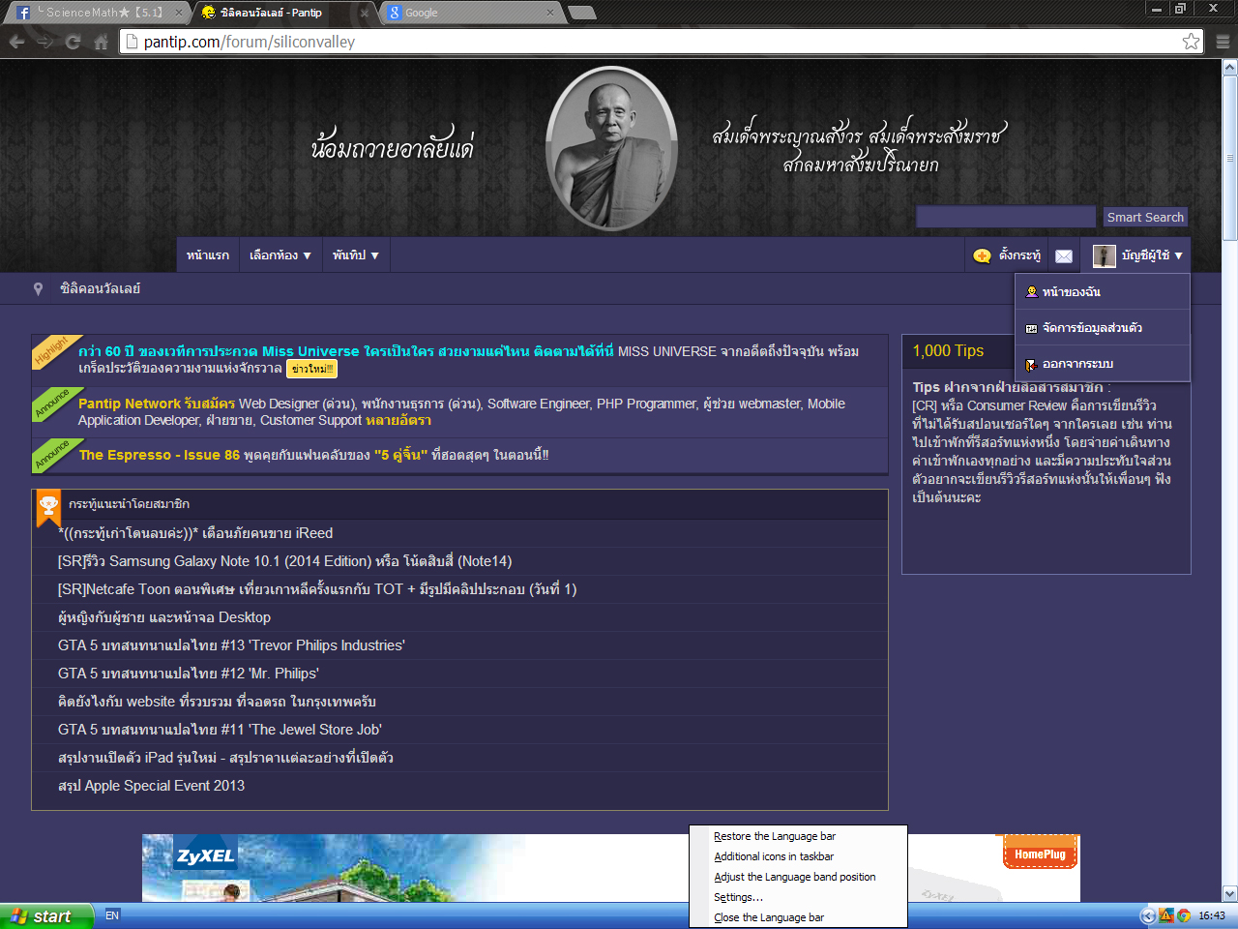Viewport: 1238px width, 929px height.
Task: Open a new browser tab
Action: coord(581,13)
